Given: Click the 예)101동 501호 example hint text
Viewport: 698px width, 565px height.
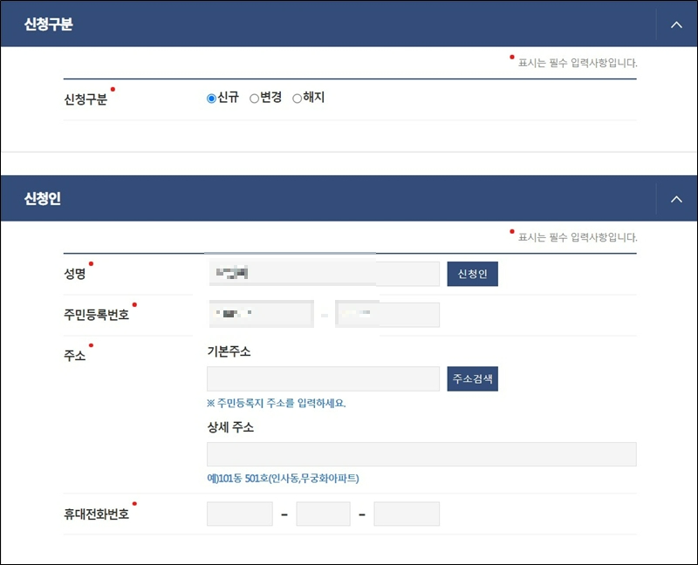Looking at the screenshot, I should pyautogui.click(x=279, y=477).
